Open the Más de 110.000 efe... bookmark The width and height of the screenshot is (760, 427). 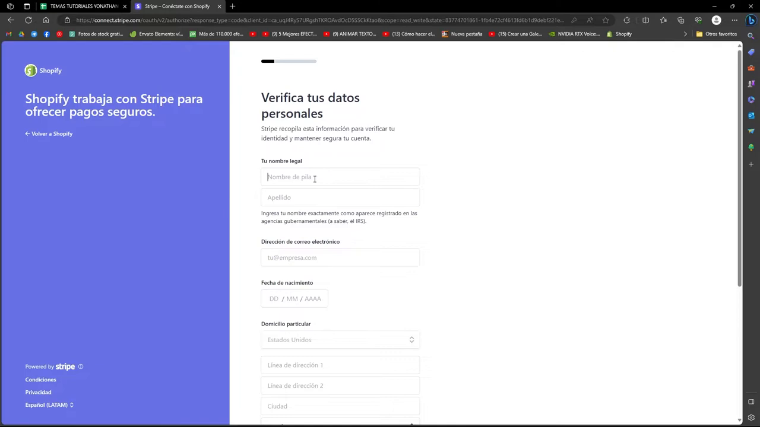217,34
